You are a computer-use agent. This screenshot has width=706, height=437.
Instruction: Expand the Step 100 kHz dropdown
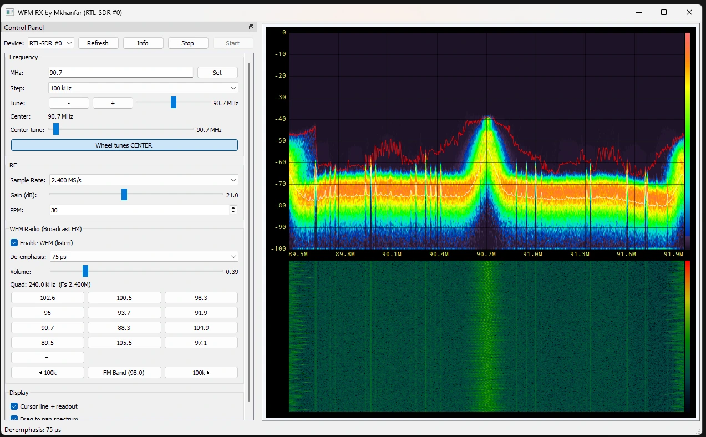144,88
